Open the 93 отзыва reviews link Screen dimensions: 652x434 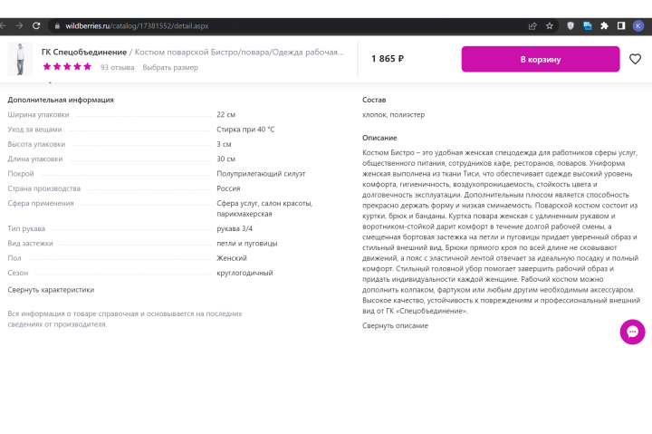(117, 67)
